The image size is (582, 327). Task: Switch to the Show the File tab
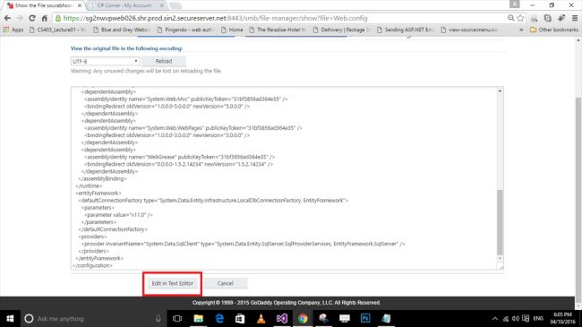click(x=44, y=5)
